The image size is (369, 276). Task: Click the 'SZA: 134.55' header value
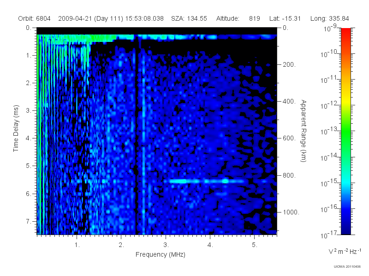[x=189, y=18]
